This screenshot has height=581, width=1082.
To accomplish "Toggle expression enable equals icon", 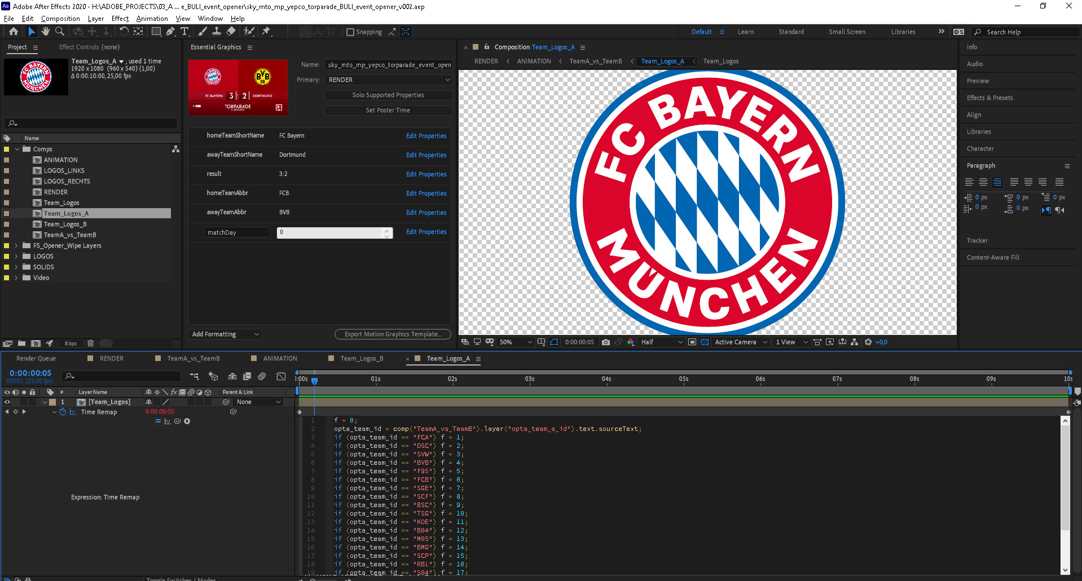I will coord(158,421).
